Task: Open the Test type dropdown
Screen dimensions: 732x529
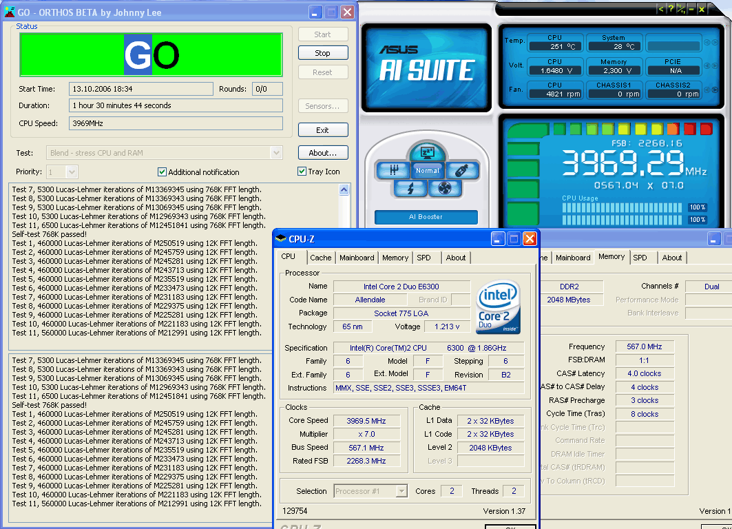Action: click(276, 153)
